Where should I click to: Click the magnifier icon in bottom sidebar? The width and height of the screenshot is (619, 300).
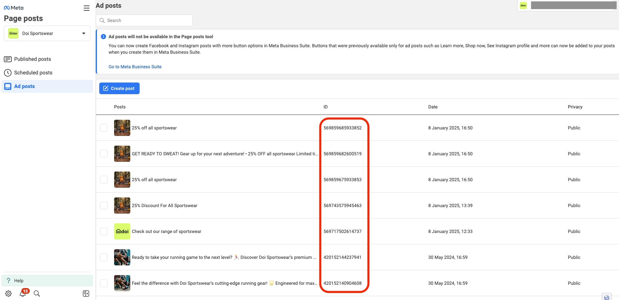(37, 294)
